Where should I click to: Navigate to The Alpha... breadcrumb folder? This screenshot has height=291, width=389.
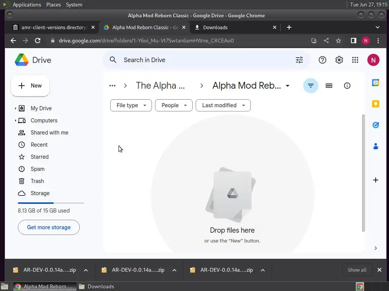pyautogui.click(x=160, y=86)
